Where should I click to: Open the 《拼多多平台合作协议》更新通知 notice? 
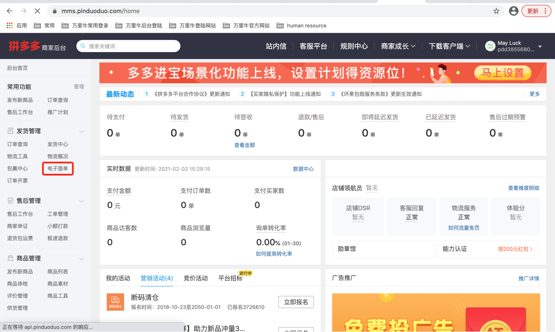click(x=192, y=94)
